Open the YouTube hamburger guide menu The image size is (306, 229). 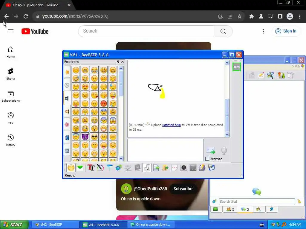[x=11, y=31]
